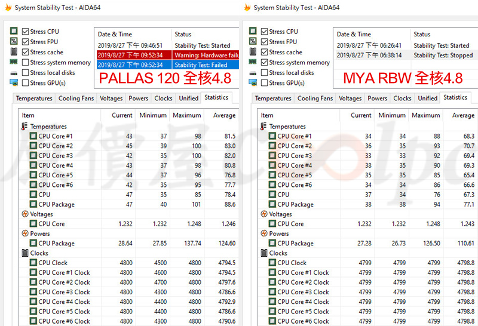478x326 pixels.
Task: Open Clocks tab in right window
Action: 402,99
